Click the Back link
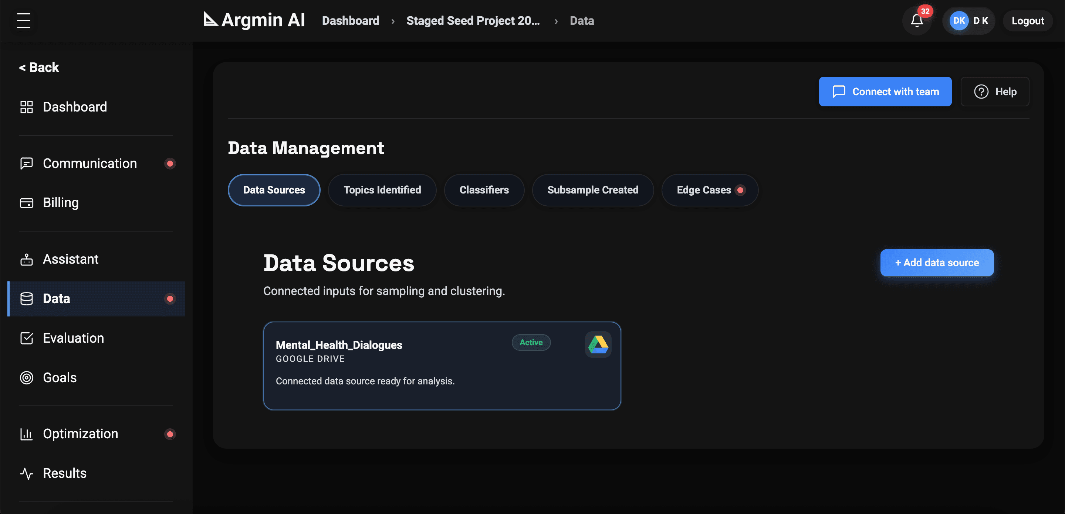The image size is (1065, 514). 39,67
